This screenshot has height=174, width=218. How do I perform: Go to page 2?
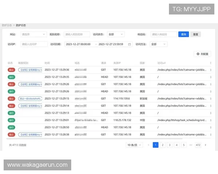(x=162, y=145)
